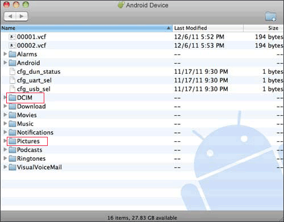Expand the Ringtones folder disclosure triangle
The width and height of the screenshot is (284, 222).
click(5, 158)
